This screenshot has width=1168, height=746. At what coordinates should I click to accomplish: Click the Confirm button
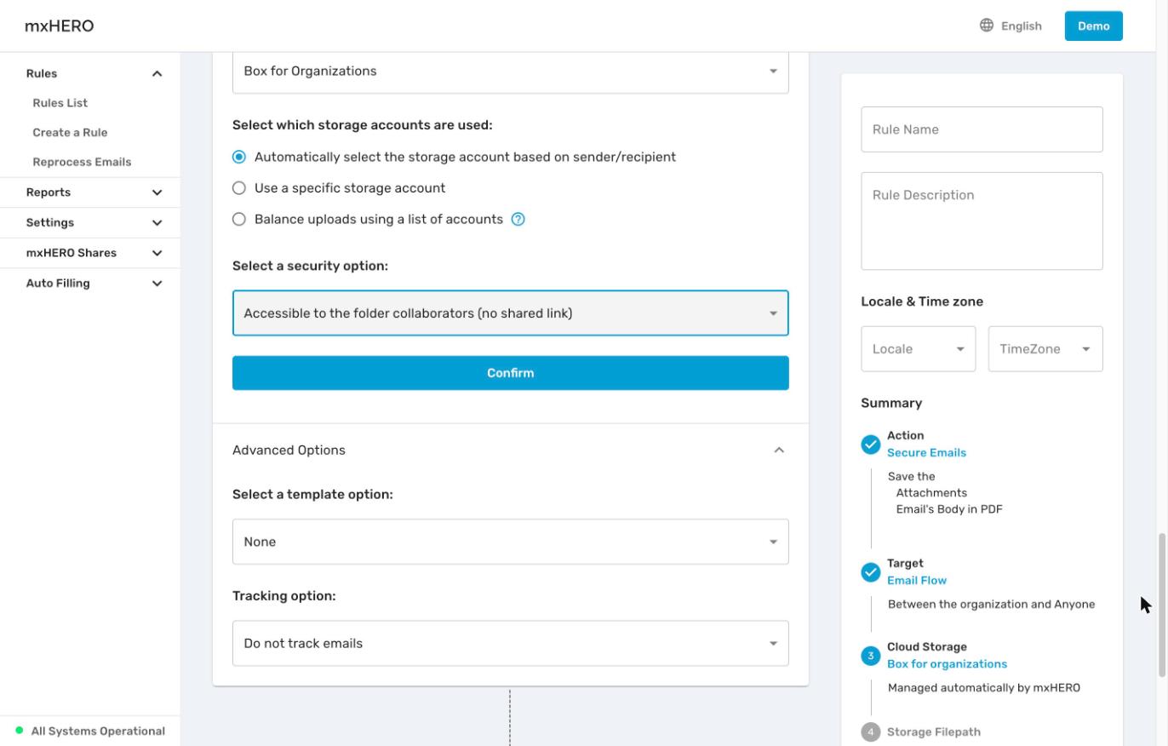511,373
